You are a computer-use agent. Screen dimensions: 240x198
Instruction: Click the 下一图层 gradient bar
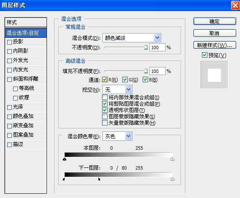(119, 175)
